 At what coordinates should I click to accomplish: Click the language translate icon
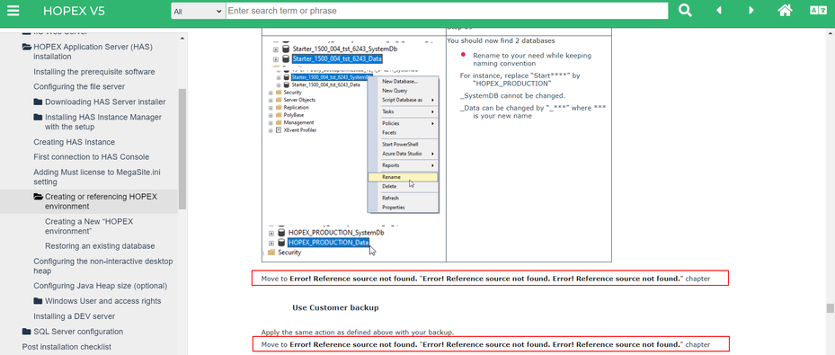point(818,11)
